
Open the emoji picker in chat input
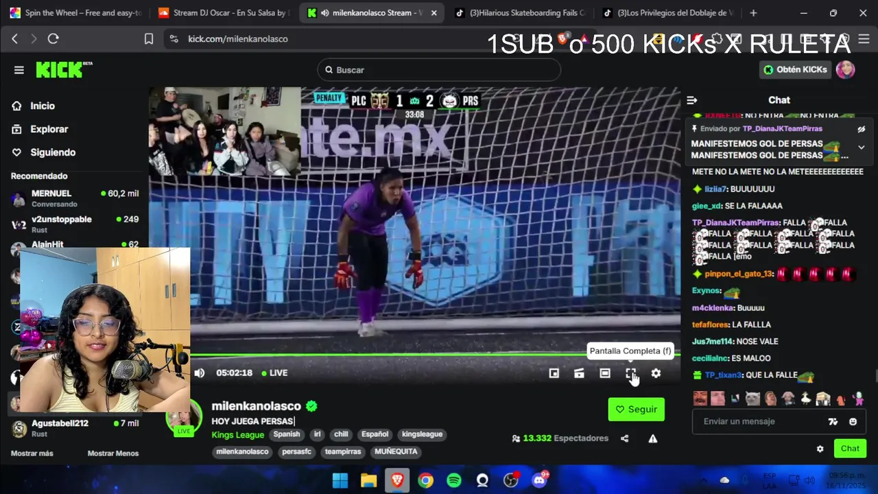853,422
